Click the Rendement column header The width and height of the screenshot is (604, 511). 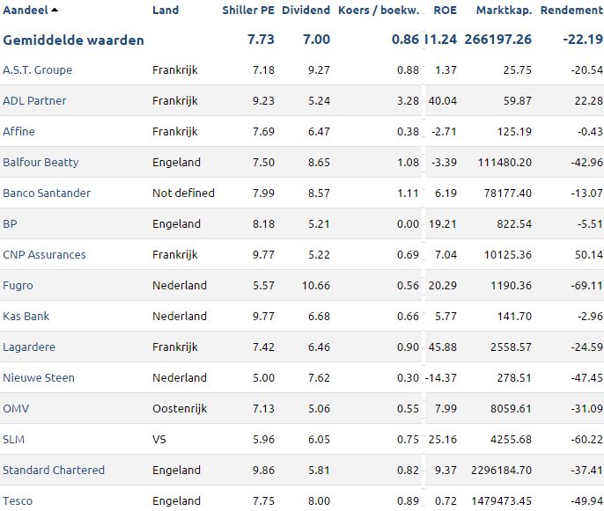(571, 10)
